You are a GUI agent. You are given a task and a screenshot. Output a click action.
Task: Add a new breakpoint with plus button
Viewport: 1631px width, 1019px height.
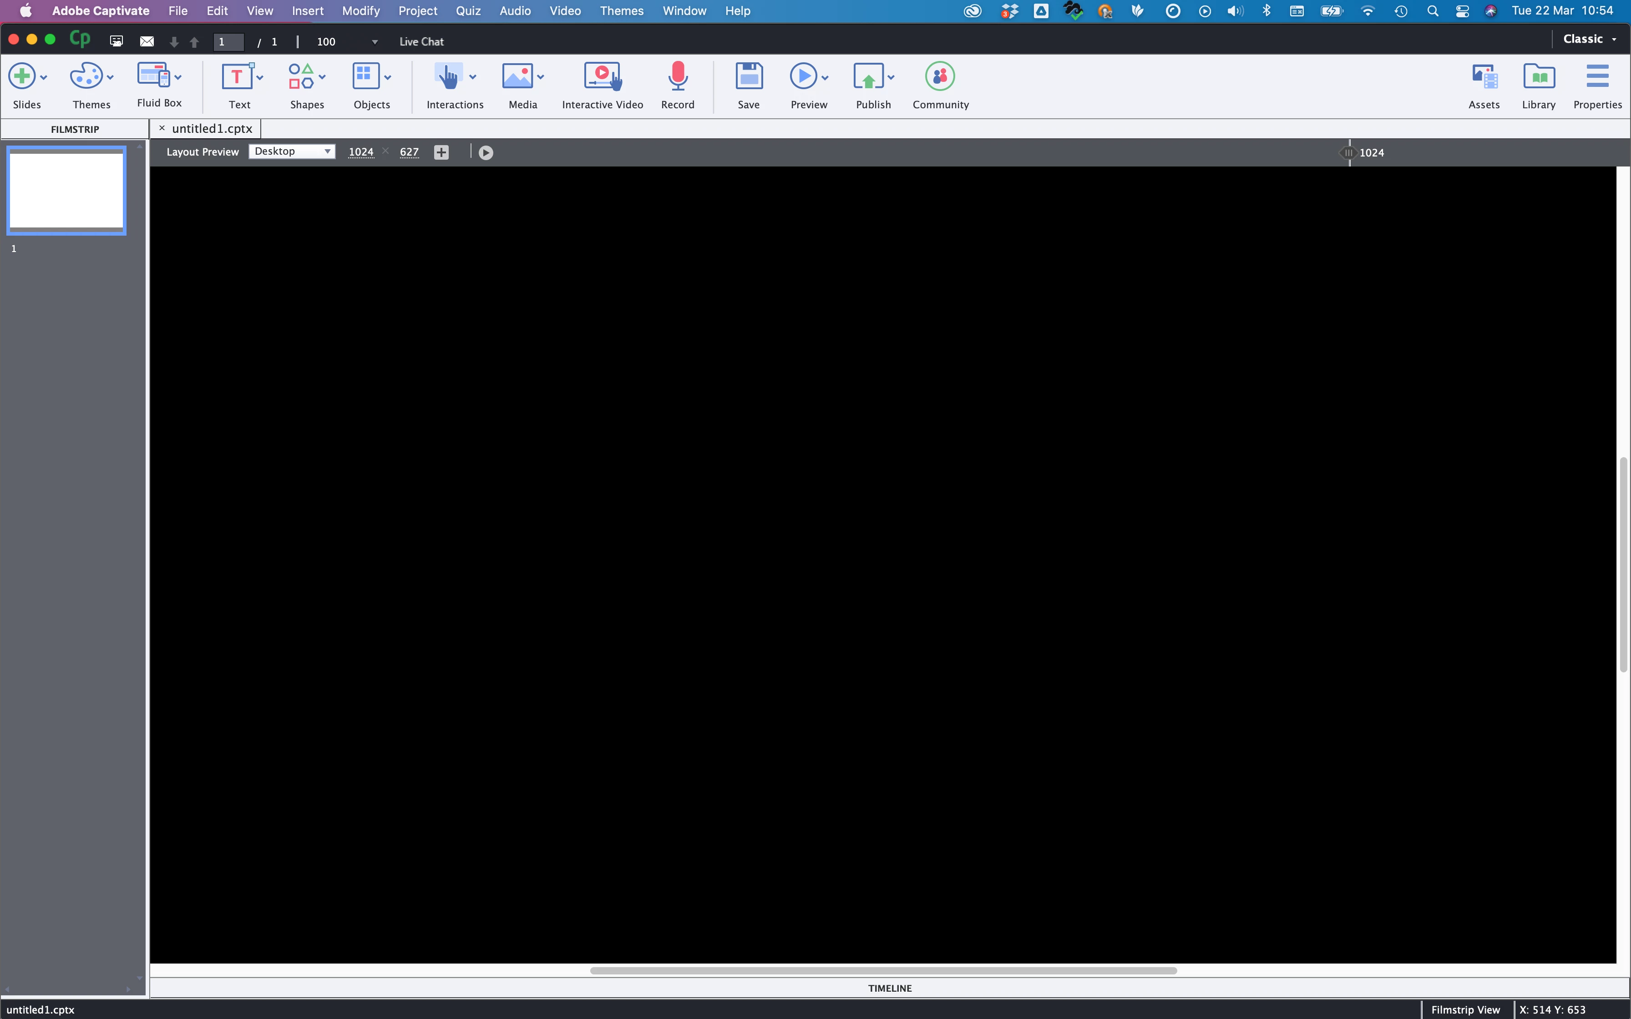pos(441,153)
